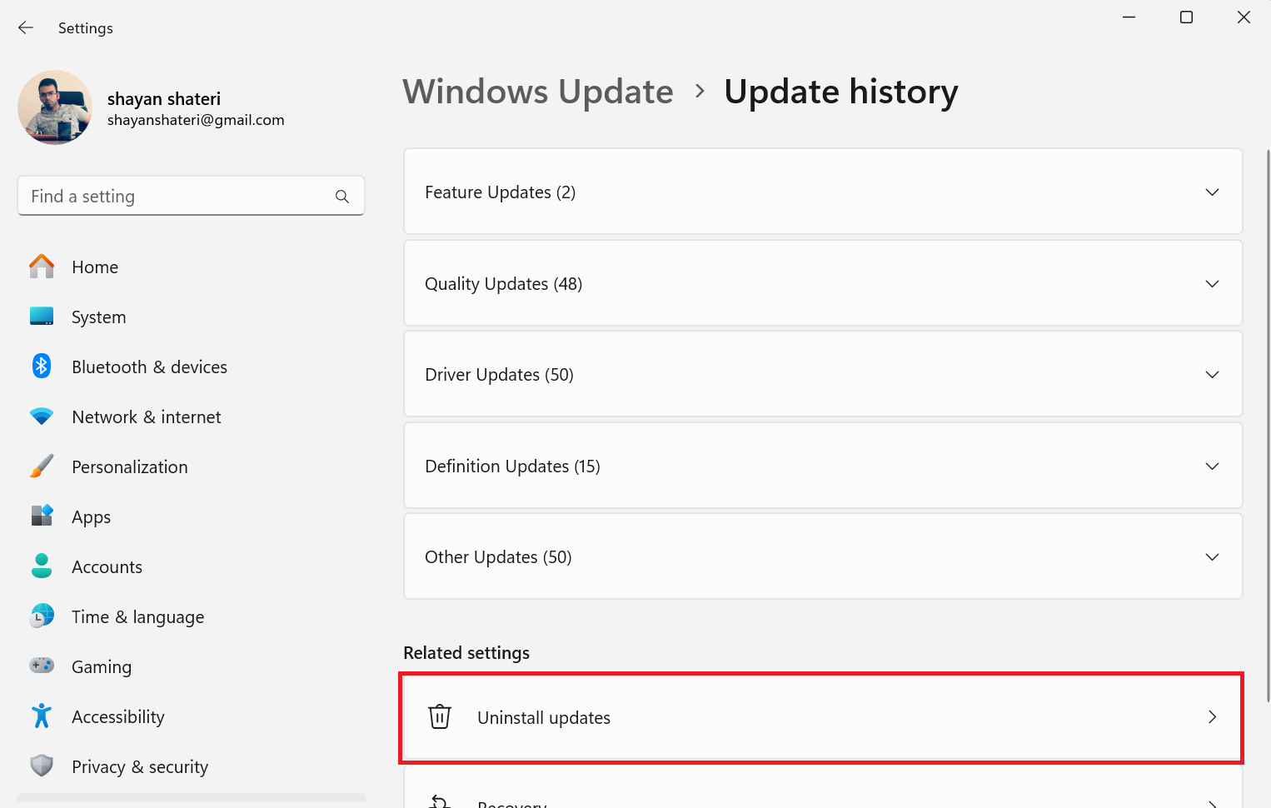Open the shayan shateri profile picture
This screenshot has height=808, width=1271.
coord(55,107)
